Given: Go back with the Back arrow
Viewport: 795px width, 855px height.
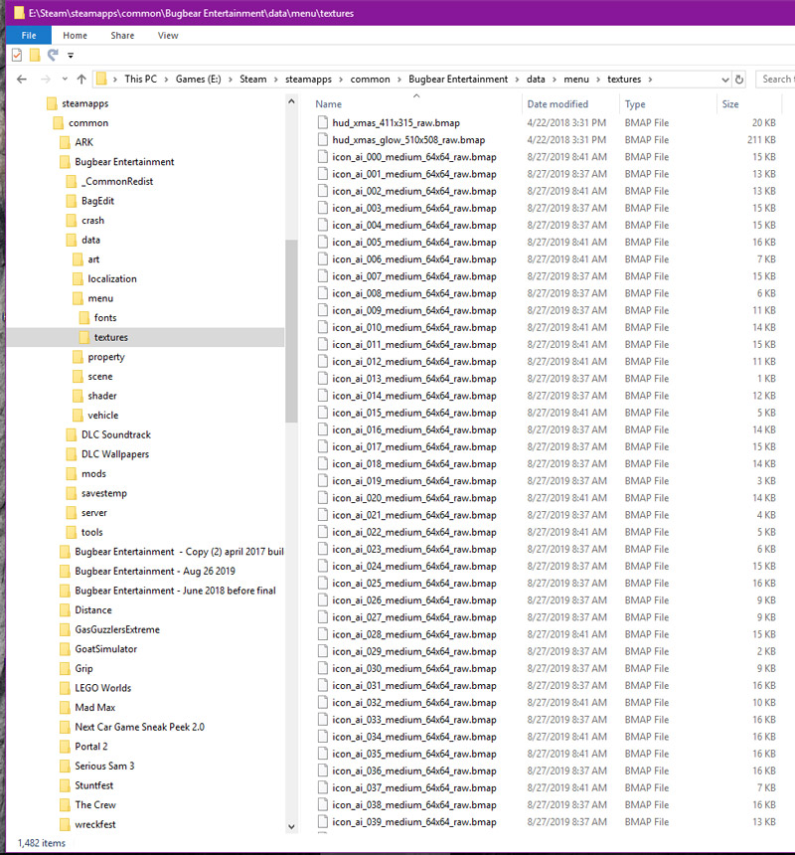Looking at the screenshot, I should pyautogui.click(x=22, y=80).
